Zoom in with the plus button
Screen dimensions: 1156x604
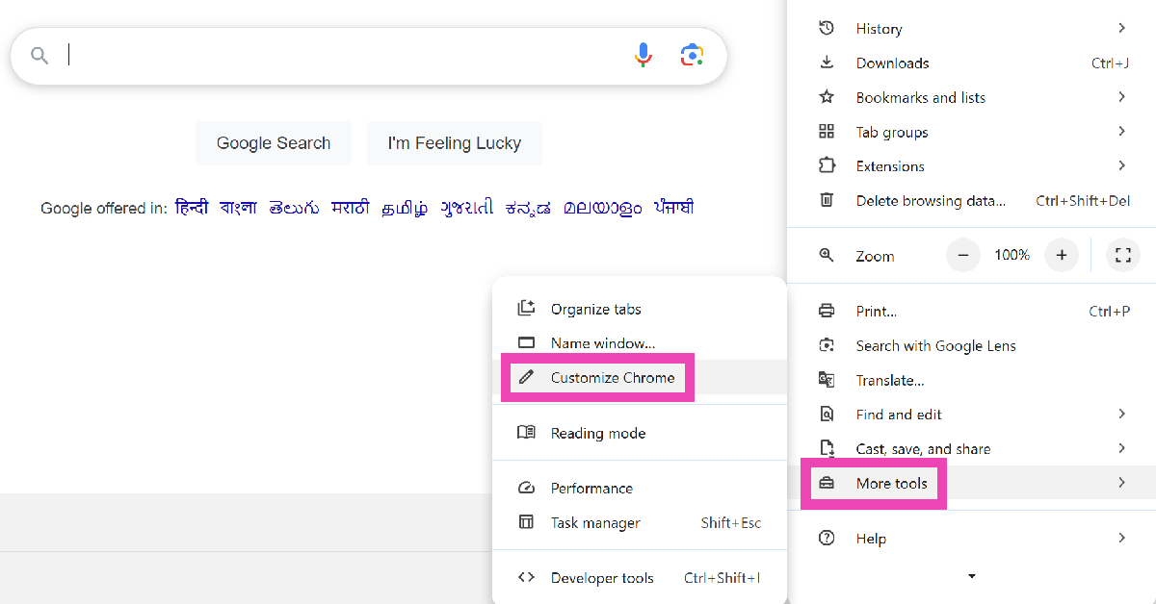1062,255
